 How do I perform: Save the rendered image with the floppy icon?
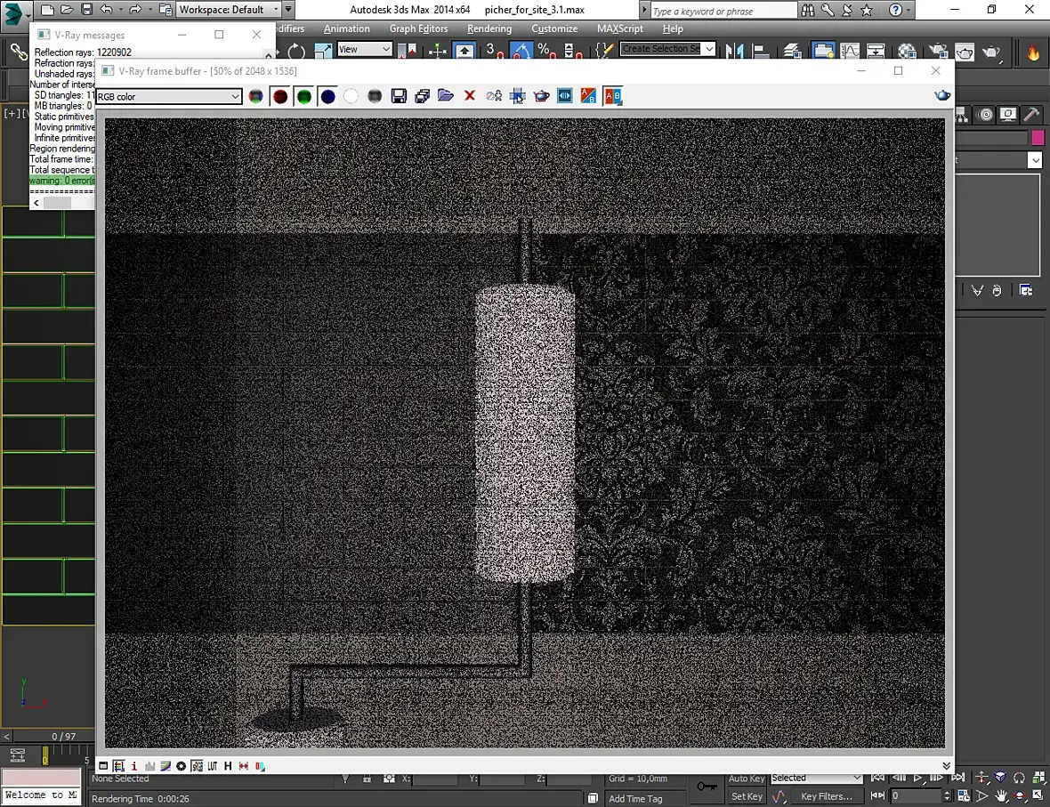(x=399, y=96)
